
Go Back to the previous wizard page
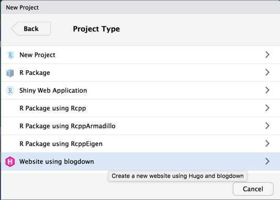[31, 29]
